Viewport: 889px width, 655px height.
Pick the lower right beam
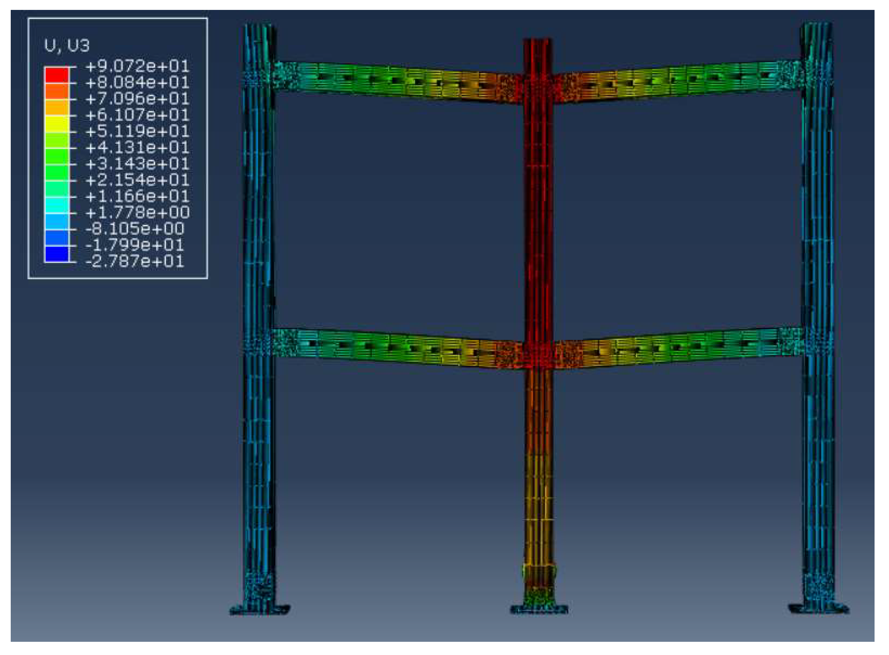(x=677, y=347)
